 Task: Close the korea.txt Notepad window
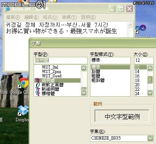point(129,9)
